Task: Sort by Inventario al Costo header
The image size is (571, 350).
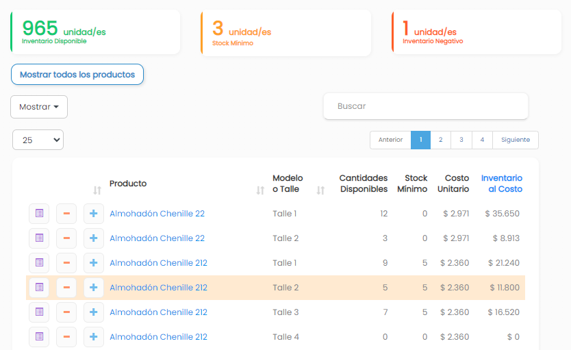Action: 501,184
